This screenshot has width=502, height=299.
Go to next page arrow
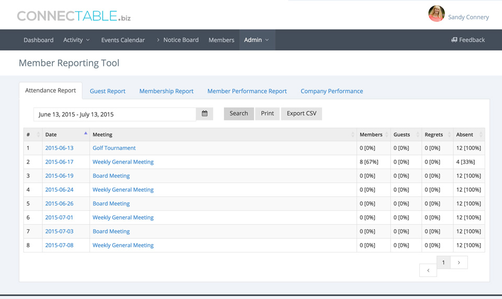click(x=459, y=262)
